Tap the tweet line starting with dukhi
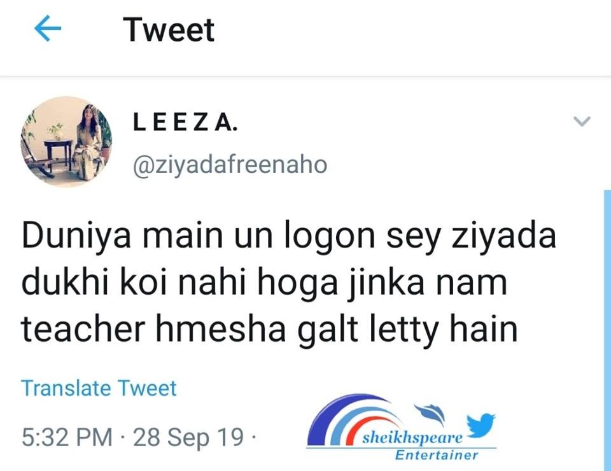Image resolution: width=611 pixels, height=471 pixels. coord(264,283)
